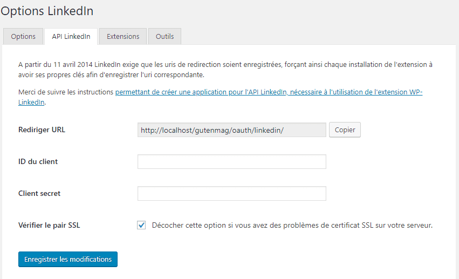Viewport: 459px width, 279px height.
Task: Click the Rediriger URL field
Action: (232, 130)
